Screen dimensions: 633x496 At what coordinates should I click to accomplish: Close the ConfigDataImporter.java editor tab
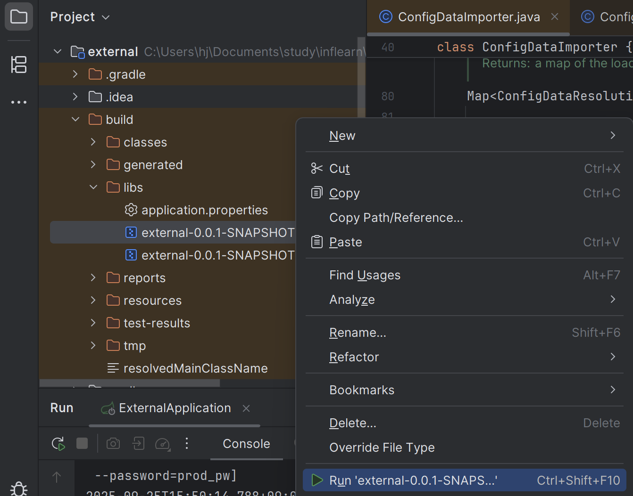pyautogui.click(x=555, y=16)
